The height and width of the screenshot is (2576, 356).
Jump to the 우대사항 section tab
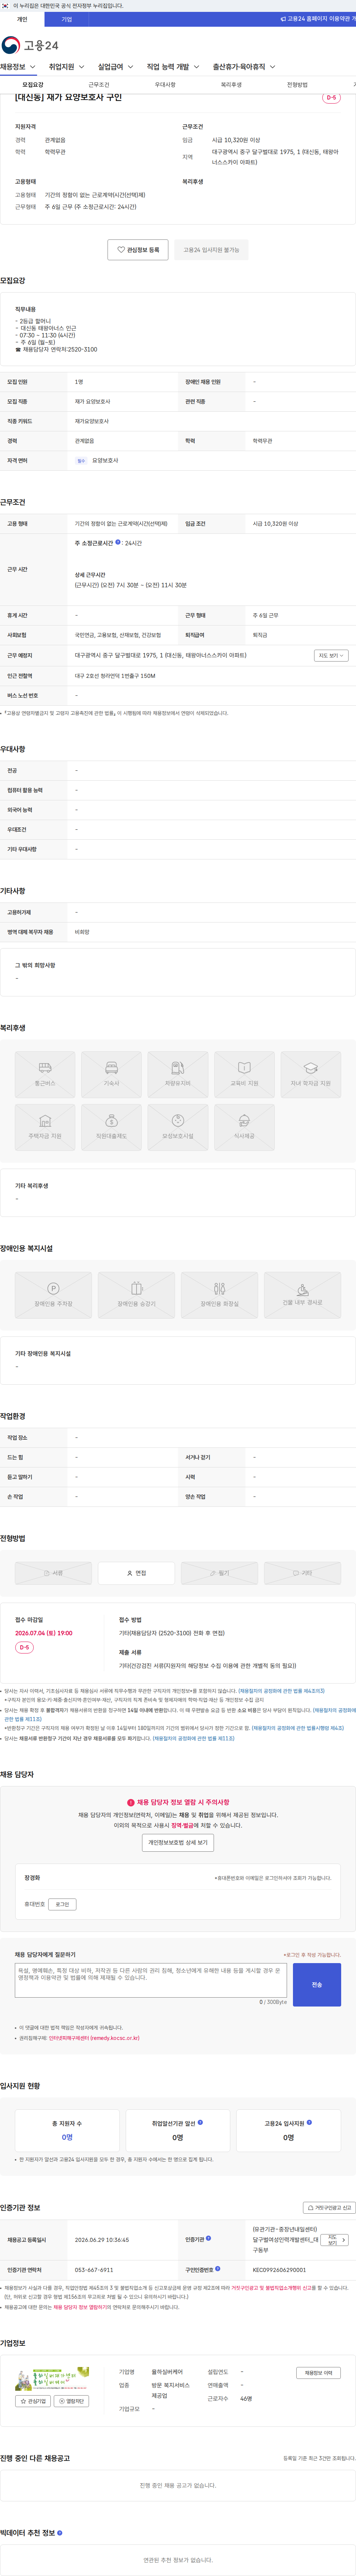tap(165, 85)
